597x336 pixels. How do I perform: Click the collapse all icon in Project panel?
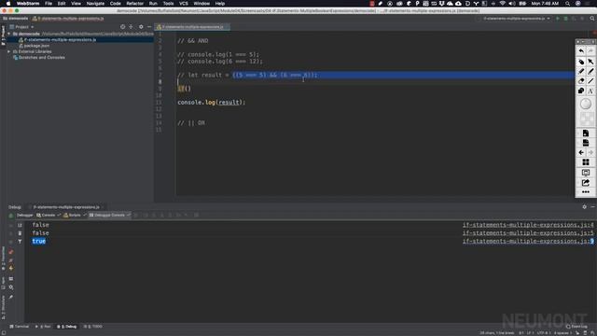coord(131,27)
